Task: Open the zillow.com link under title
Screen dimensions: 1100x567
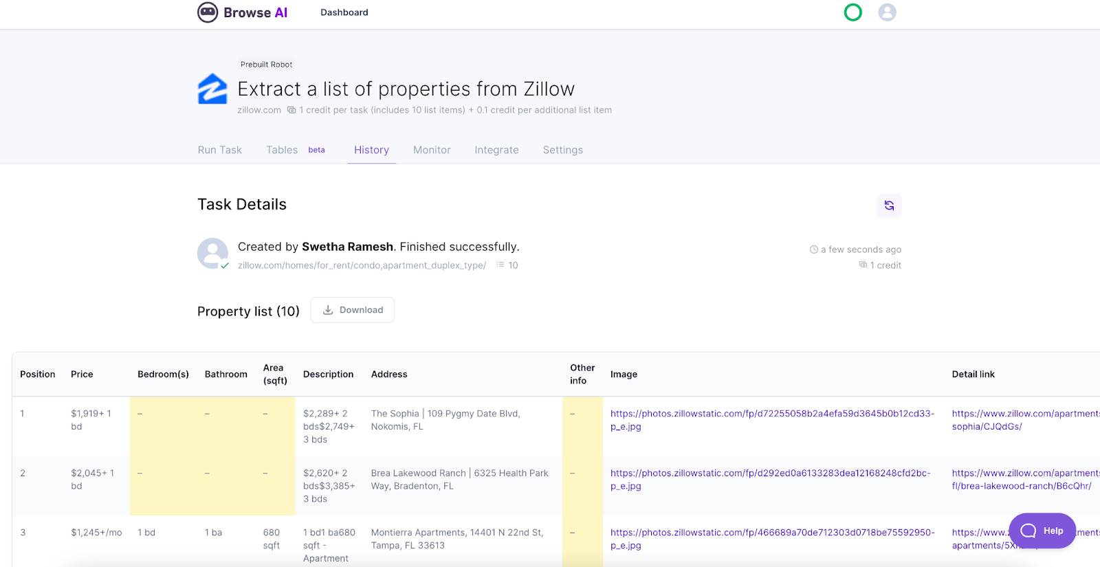Action: point(259,110)
